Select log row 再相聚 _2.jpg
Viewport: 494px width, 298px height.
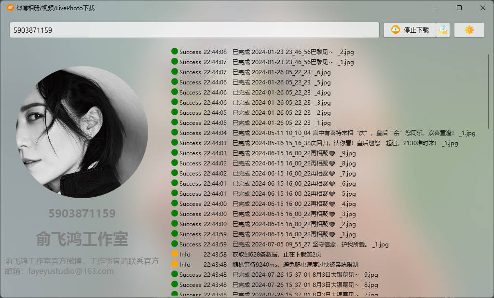[x=264, y=224]
